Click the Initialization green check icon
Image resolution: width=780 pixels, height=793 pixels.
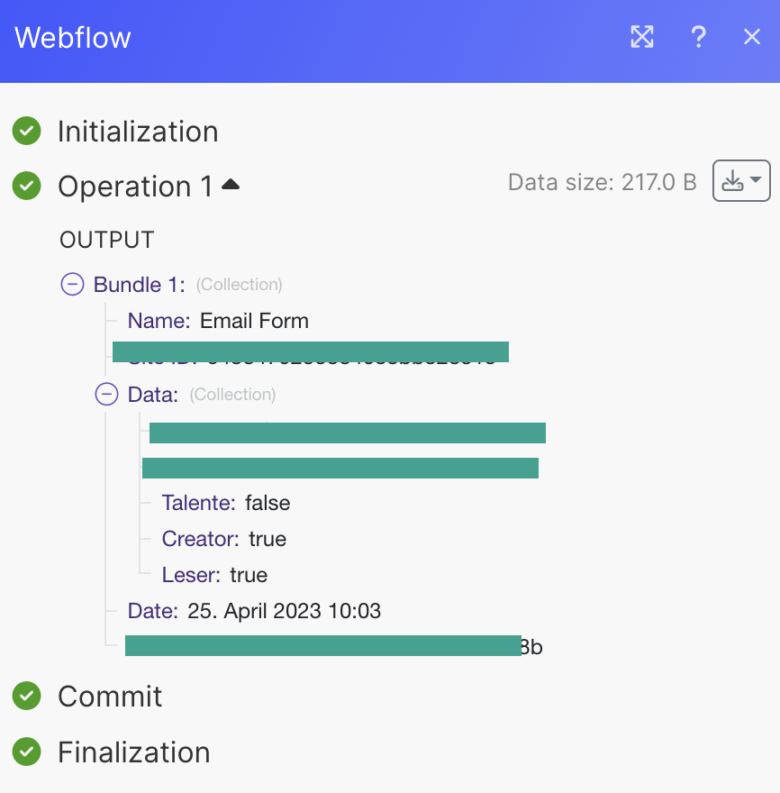pos(27,131)
